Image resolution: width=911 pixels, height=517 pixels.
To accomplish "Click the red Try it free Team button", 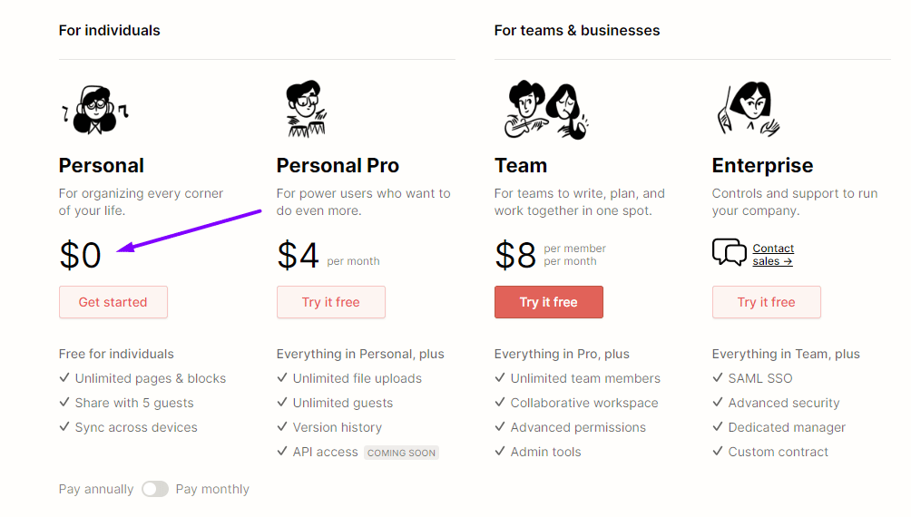I will 549,302.
